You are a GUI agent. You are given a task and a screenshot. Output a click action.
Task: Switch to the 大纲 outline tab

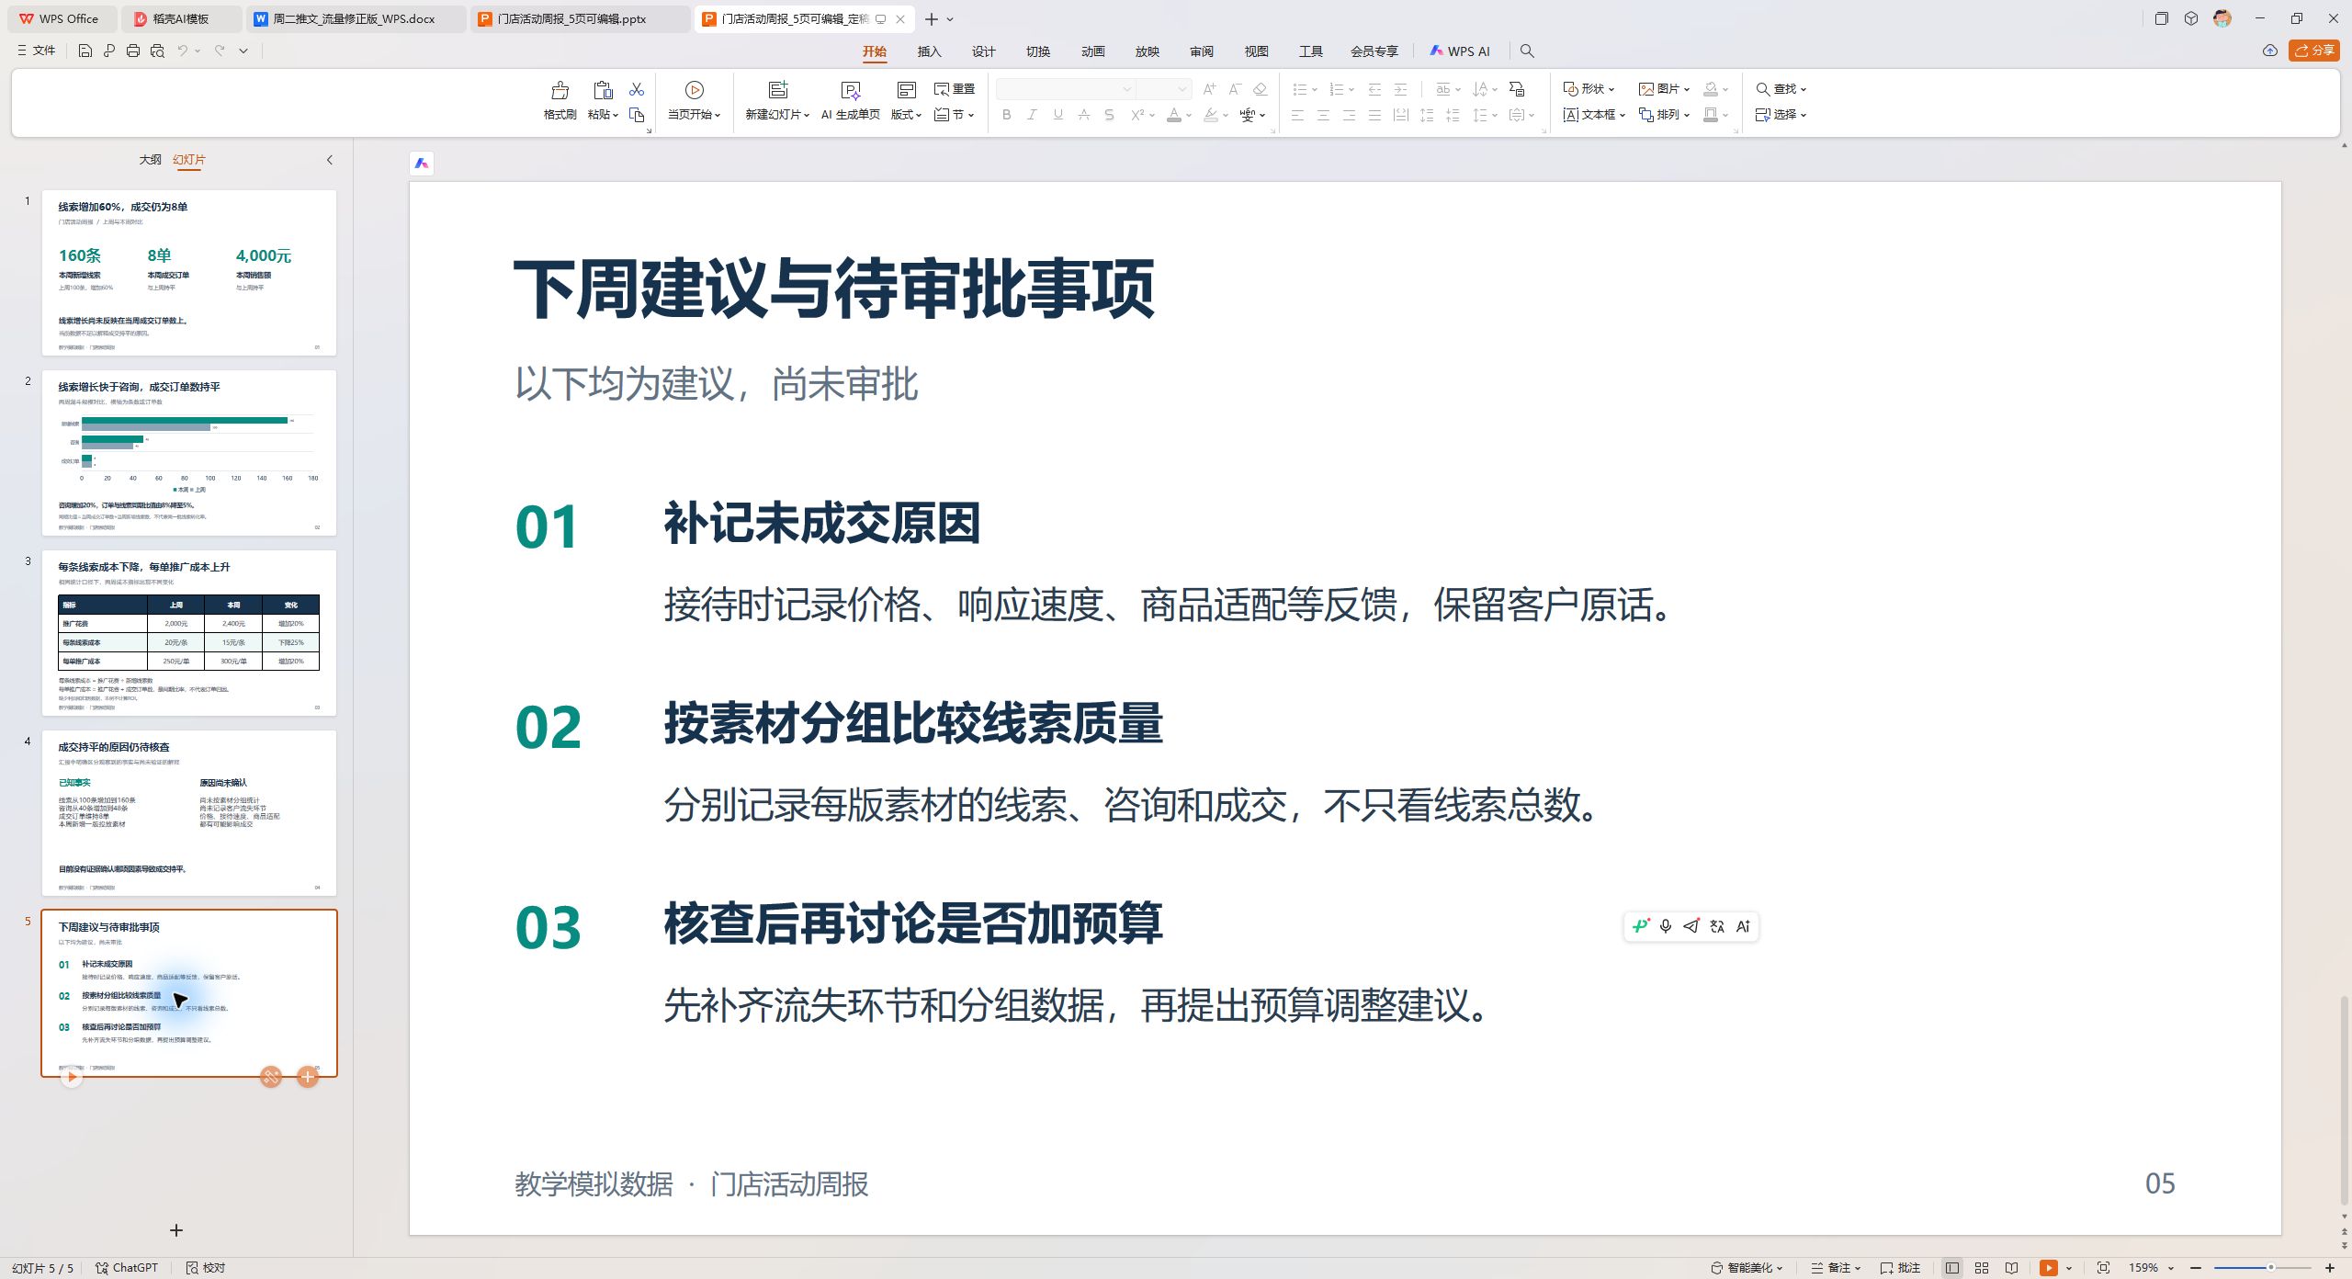(x=150, y=160)
